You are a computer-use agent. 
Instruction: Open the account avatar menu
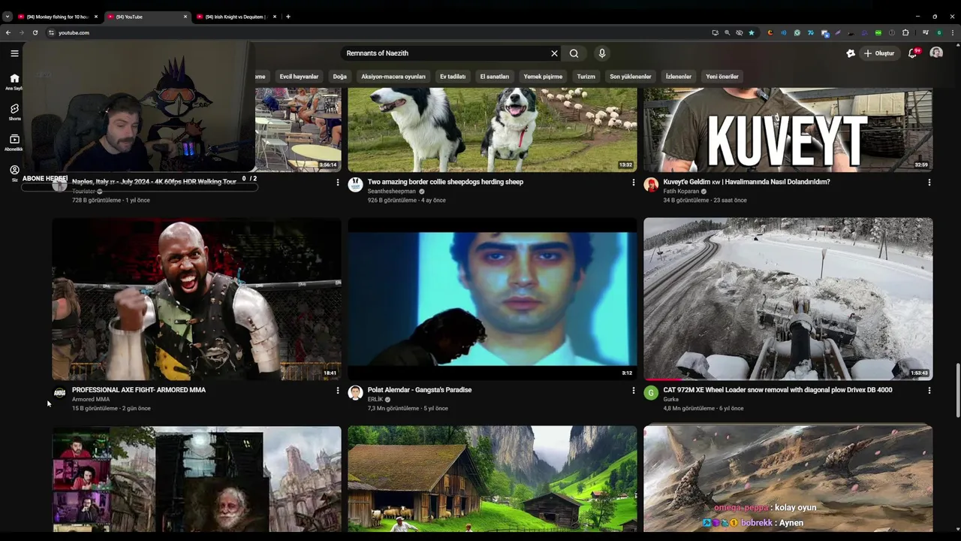pos(936,53)
